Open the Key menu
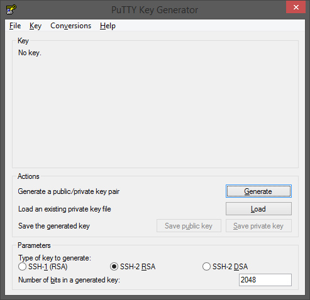 (x=35, y=26)
